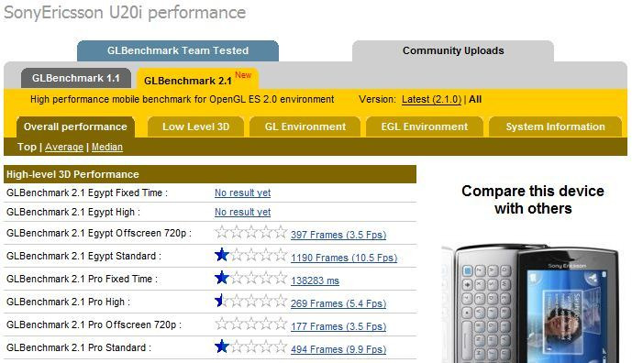The width and height of the screenshot is (632, 363).
Task: Click the Sony Ericsson phone image
Action: pos(531,303)
